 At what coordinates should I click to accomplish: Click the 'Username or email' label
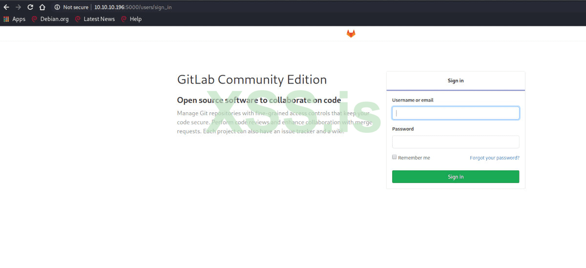[x=413, y=100]
